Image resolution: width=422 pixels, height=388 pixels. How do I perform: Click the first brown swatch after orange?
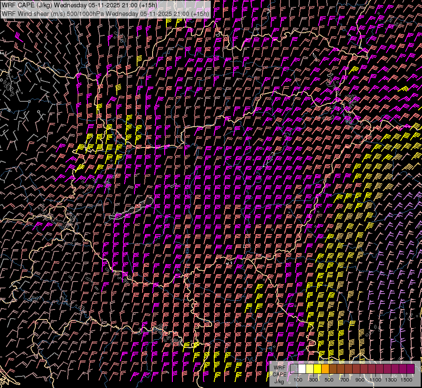click(x=333, y=369)
